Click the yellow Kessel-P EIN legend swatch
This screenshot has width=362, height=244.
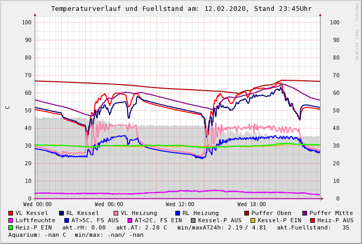(x=253, y=220)
